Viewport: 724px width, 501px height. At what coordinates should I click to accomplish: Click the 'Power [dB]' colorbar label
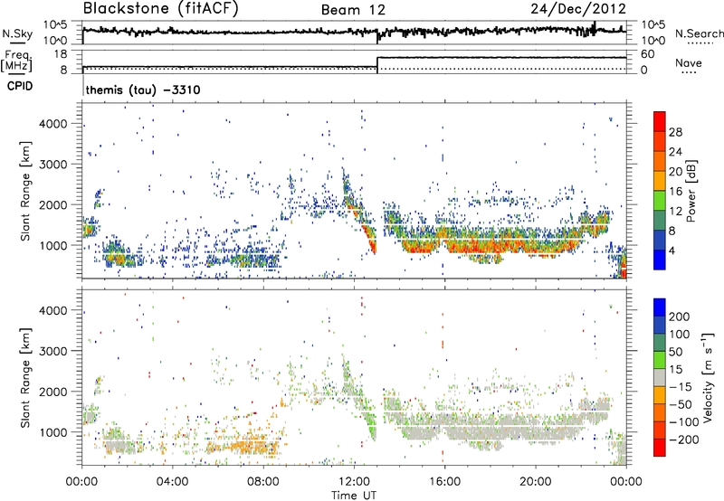point(691,191)
